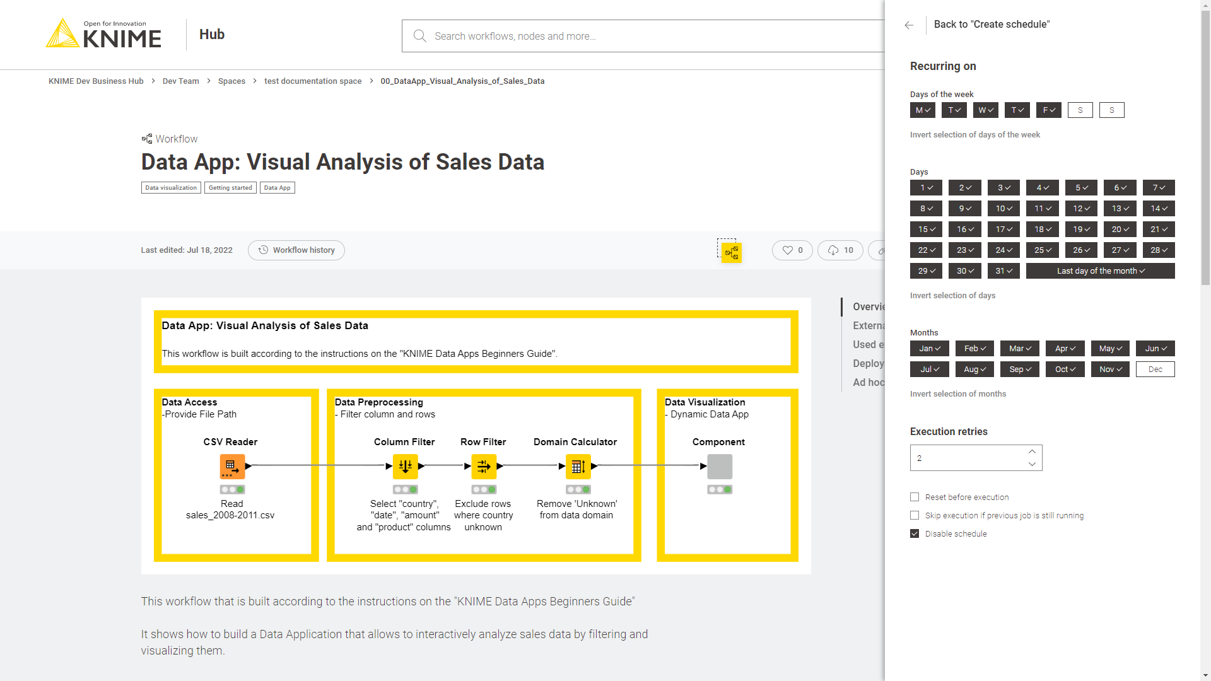1211x681 pixels.
Task: Click Invert selection of days
Action: point(952,296)
